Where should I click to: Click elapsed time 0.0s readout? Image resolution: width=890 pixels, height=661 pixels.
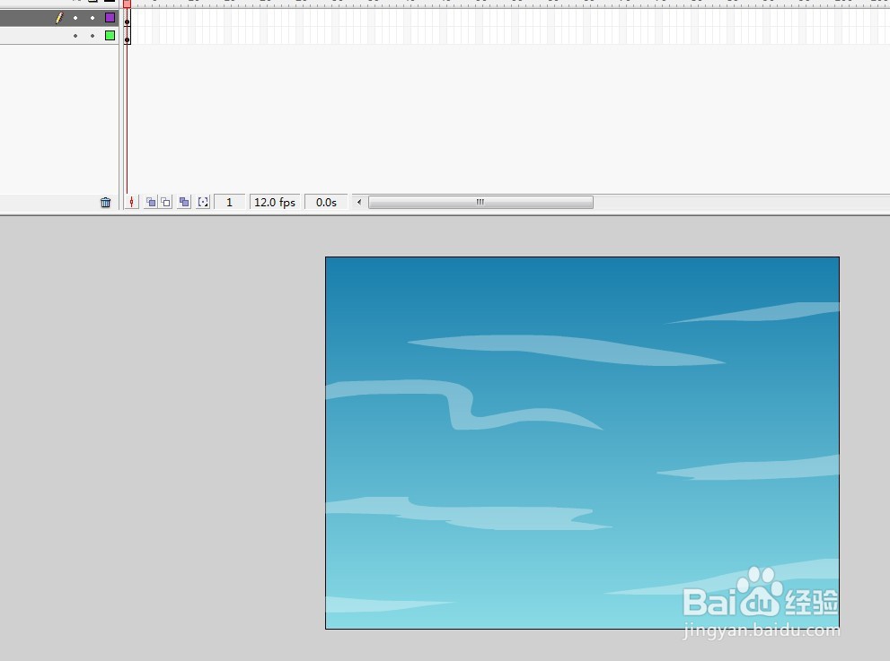tap(326, 202)
